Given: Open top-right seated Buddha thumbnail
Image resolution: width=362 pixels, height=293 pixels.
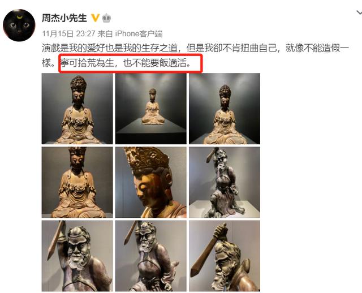Looking at the screenshot, I should (x=225, y=109).
